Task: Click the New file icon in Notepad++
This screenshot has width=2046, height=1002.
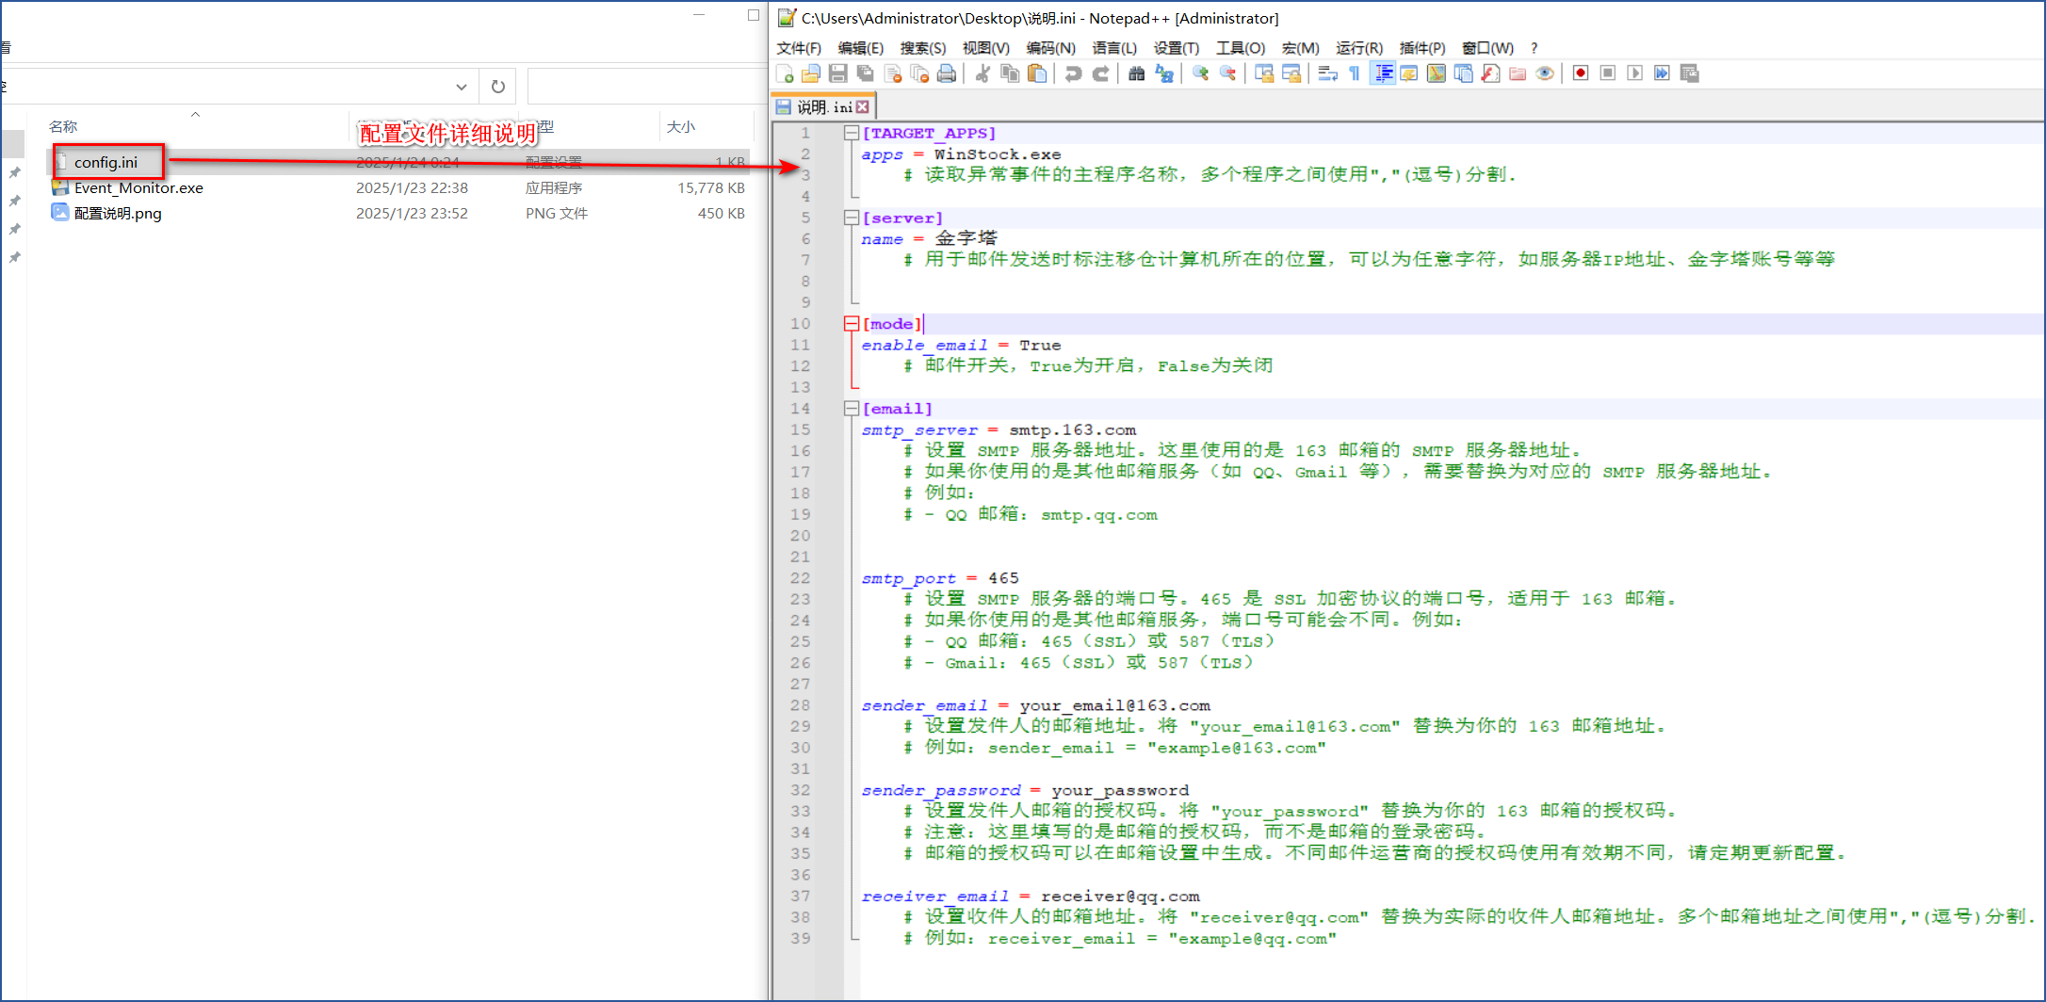Action: pyautogui.click(x=784, y=73)
